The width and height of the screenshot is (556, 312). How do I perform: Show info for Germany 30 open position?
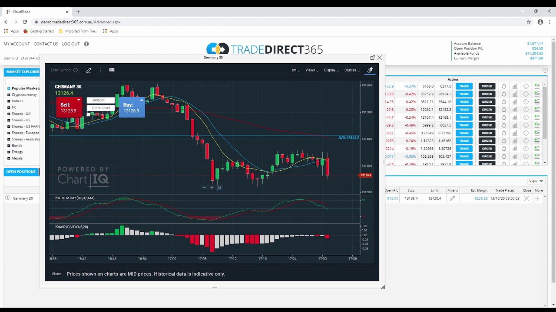7,198
